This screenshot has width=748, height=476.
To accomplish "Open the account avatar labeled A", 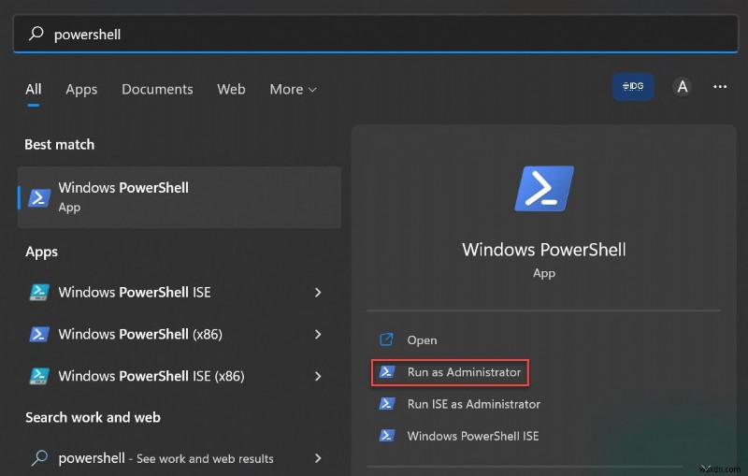I will pos(683,87).
